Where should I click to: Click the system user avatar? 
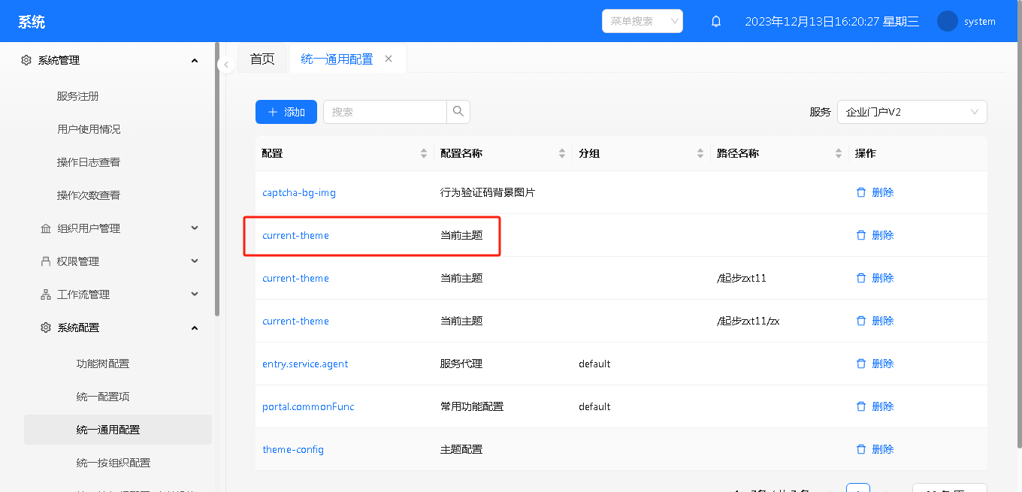[948, 22]
